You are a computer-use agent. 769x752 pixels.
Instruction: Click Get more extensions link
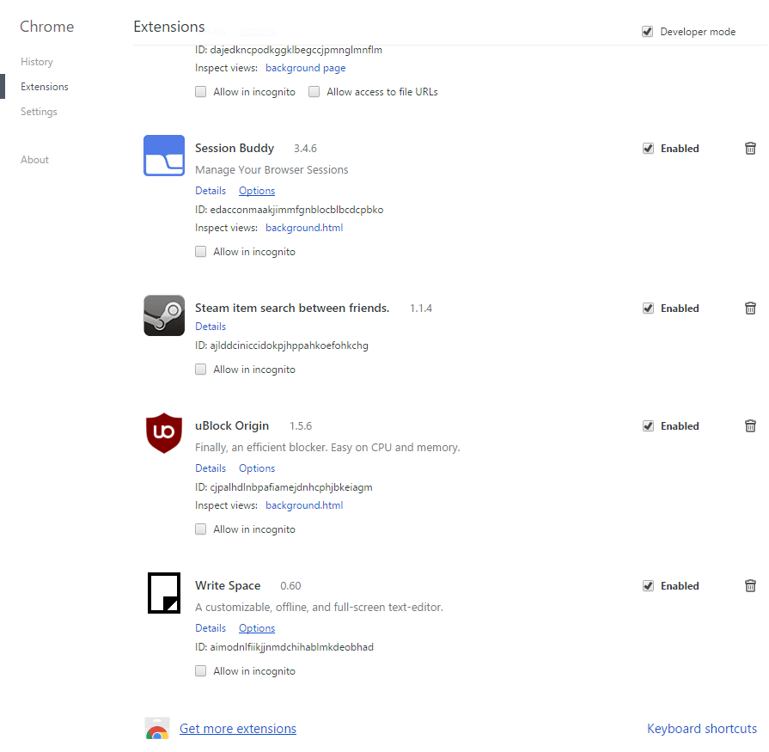[238, 730]
